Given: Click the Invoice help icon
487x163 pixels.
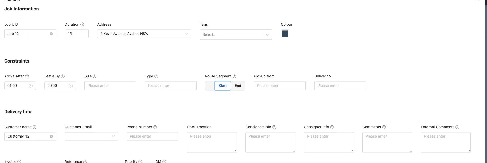Looking at the screenshot, I should (x=19, y=161).
